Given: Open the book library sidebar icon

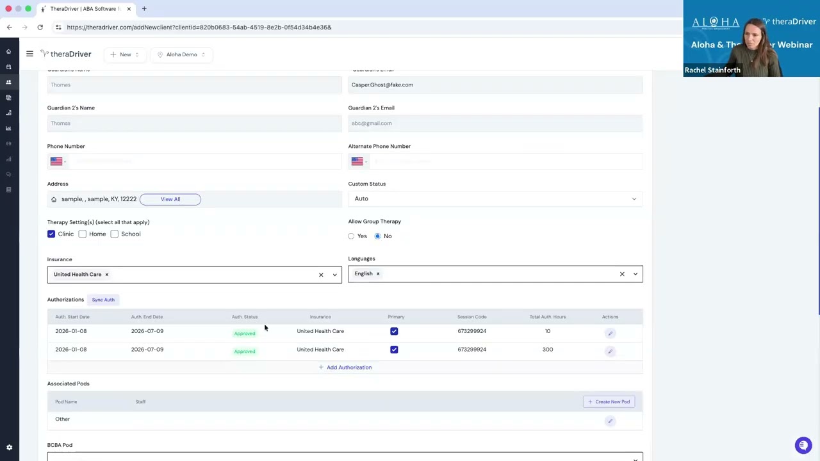Looking at the screenshot, I should [x=8, y=190].
